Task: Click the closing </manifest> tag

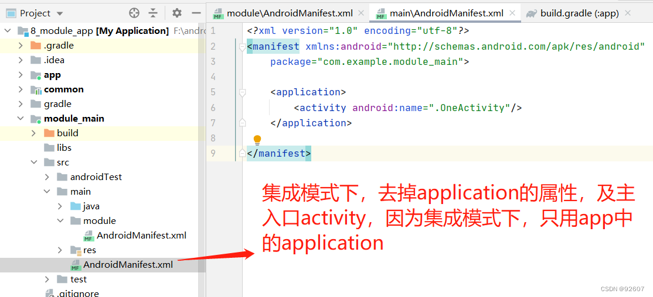Action: point(279,154)
